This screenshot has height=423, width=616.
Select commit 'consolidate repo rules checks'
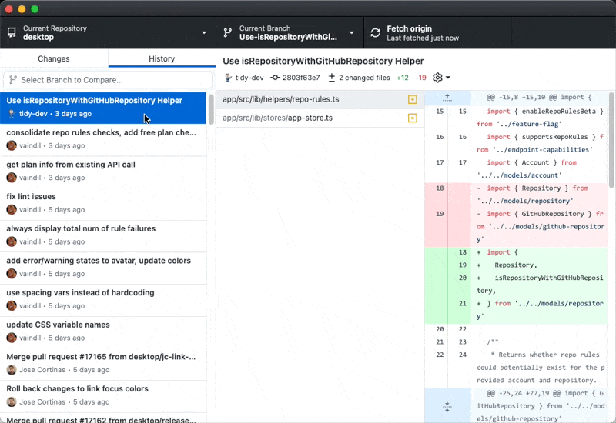tap(103, 140)
